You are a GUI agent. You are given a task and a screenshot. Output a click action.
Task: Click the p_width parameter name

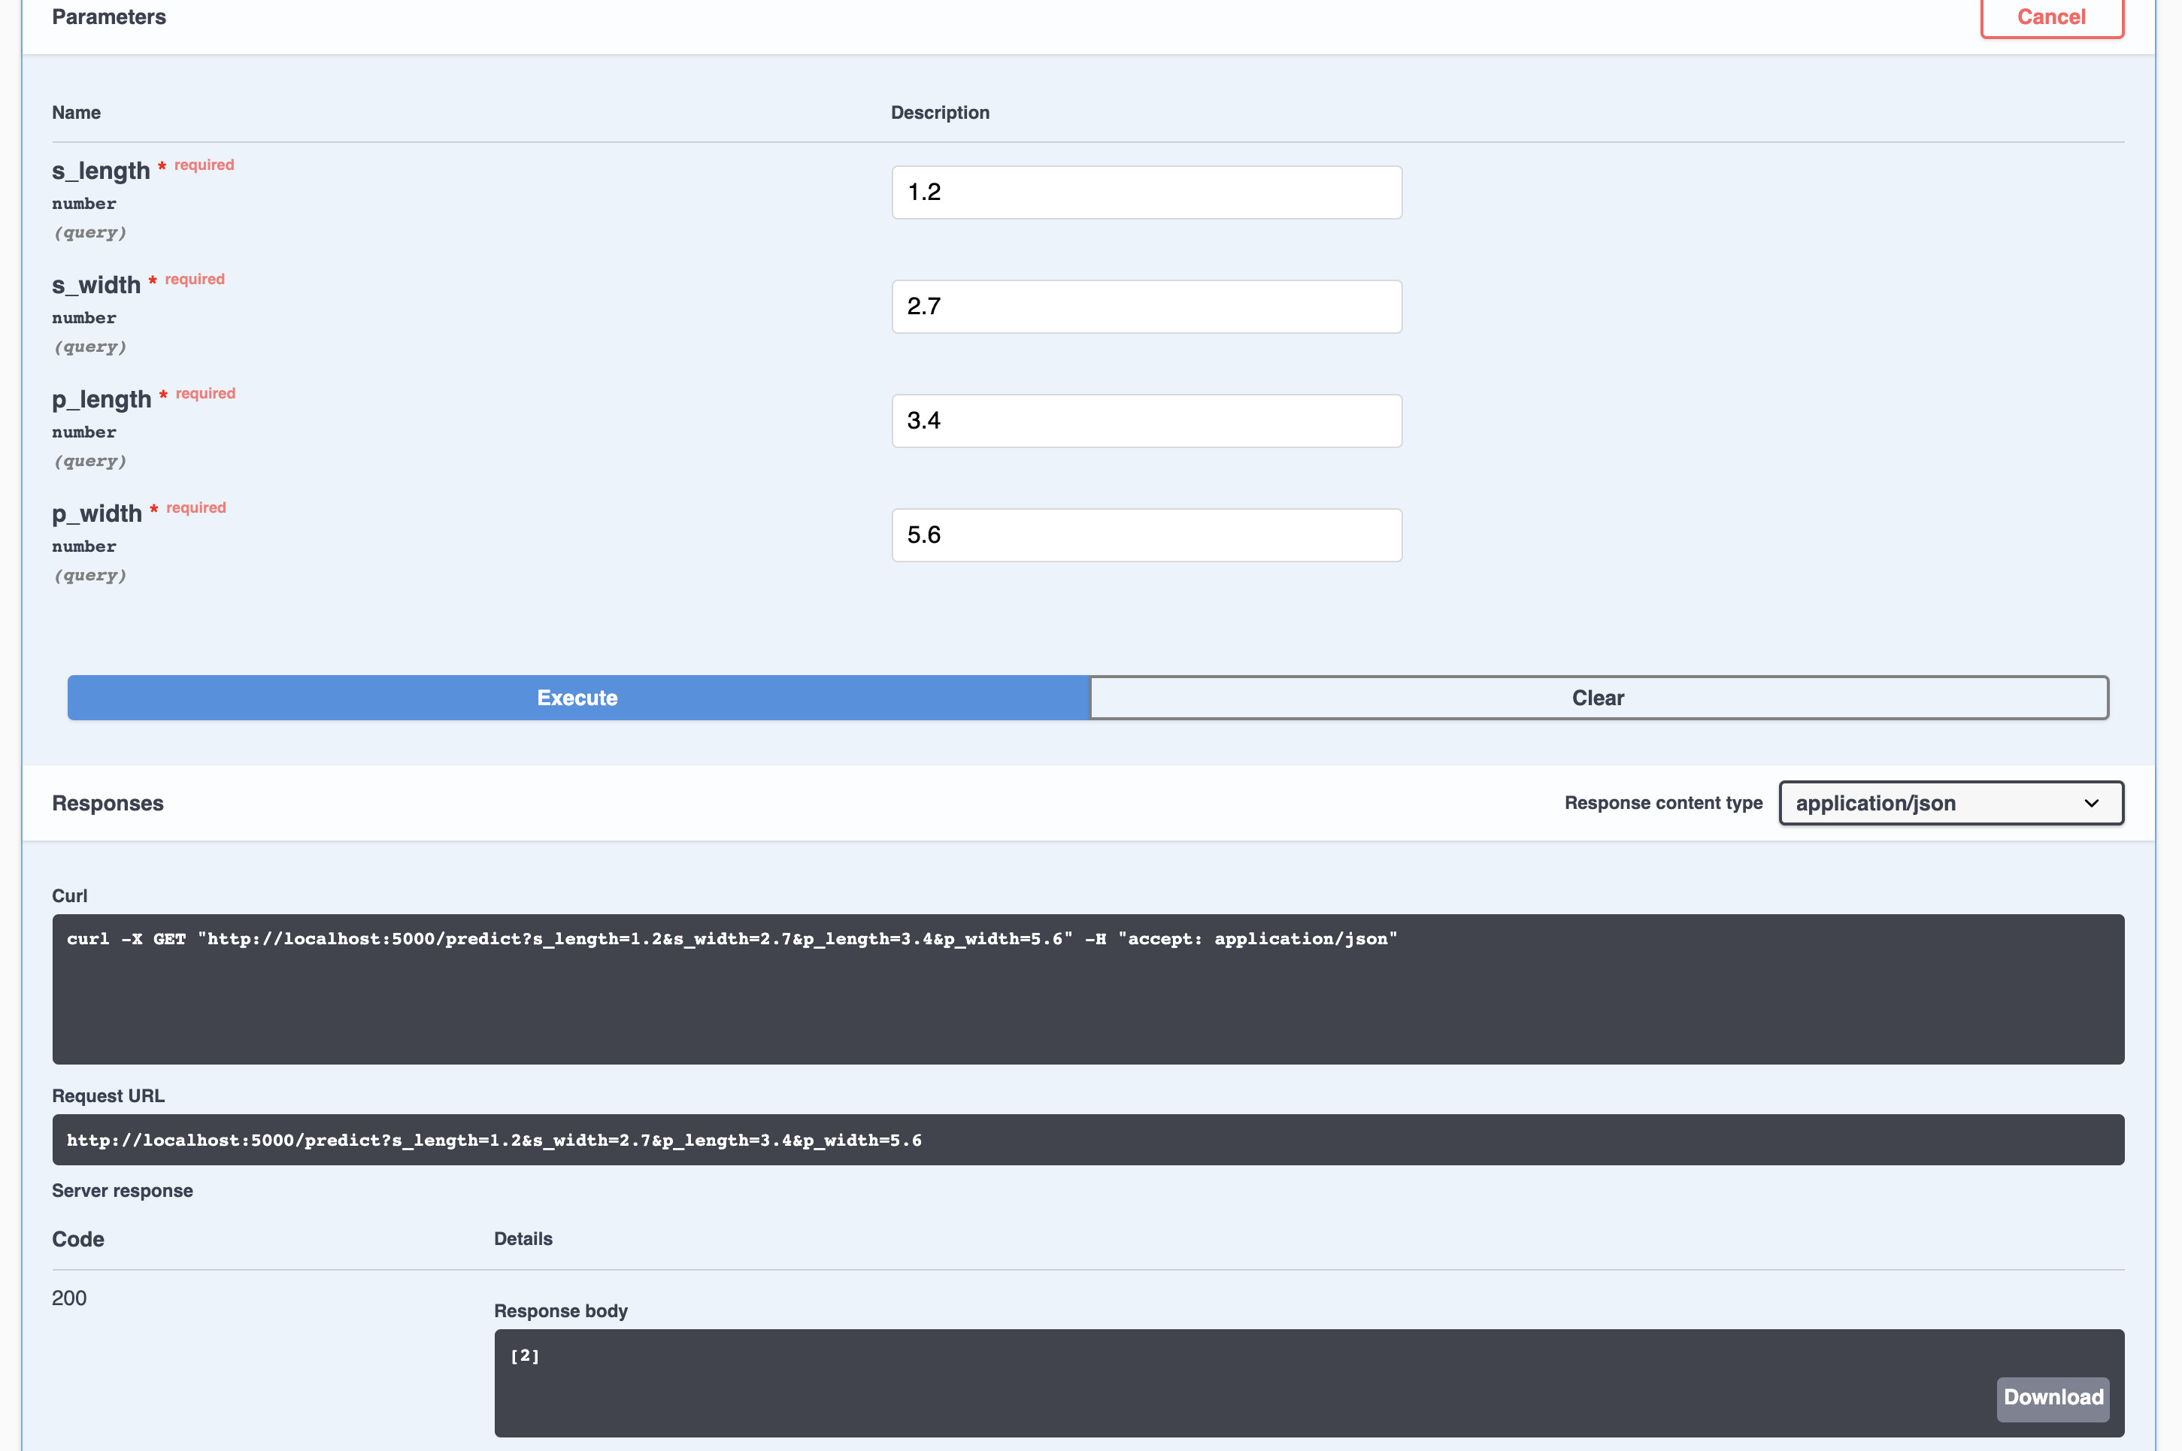click(x=97, y=513)
